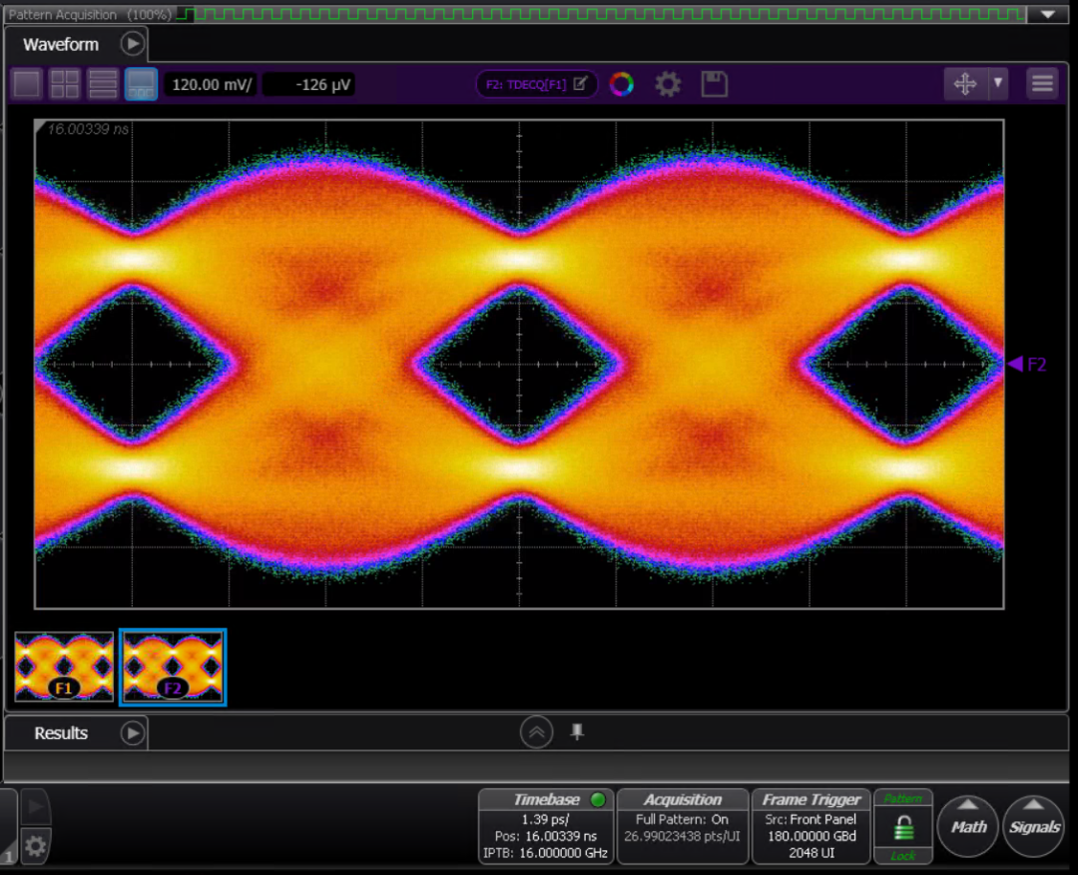This screenshot has width=1078, height=875.
Task: Click the color grade wheel icon
Action: (x=622, y=84)
